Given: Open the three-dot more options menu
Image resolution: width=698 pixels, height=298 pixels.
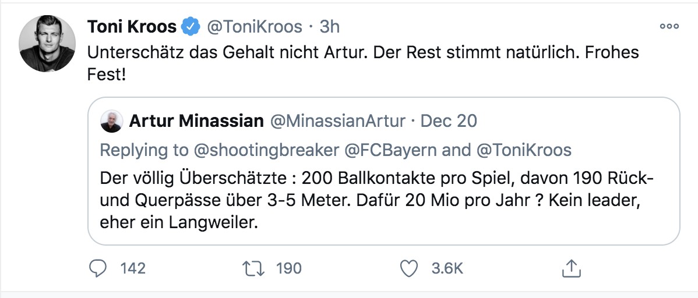Looking at the screenshot, I should (x=669, y=26).
